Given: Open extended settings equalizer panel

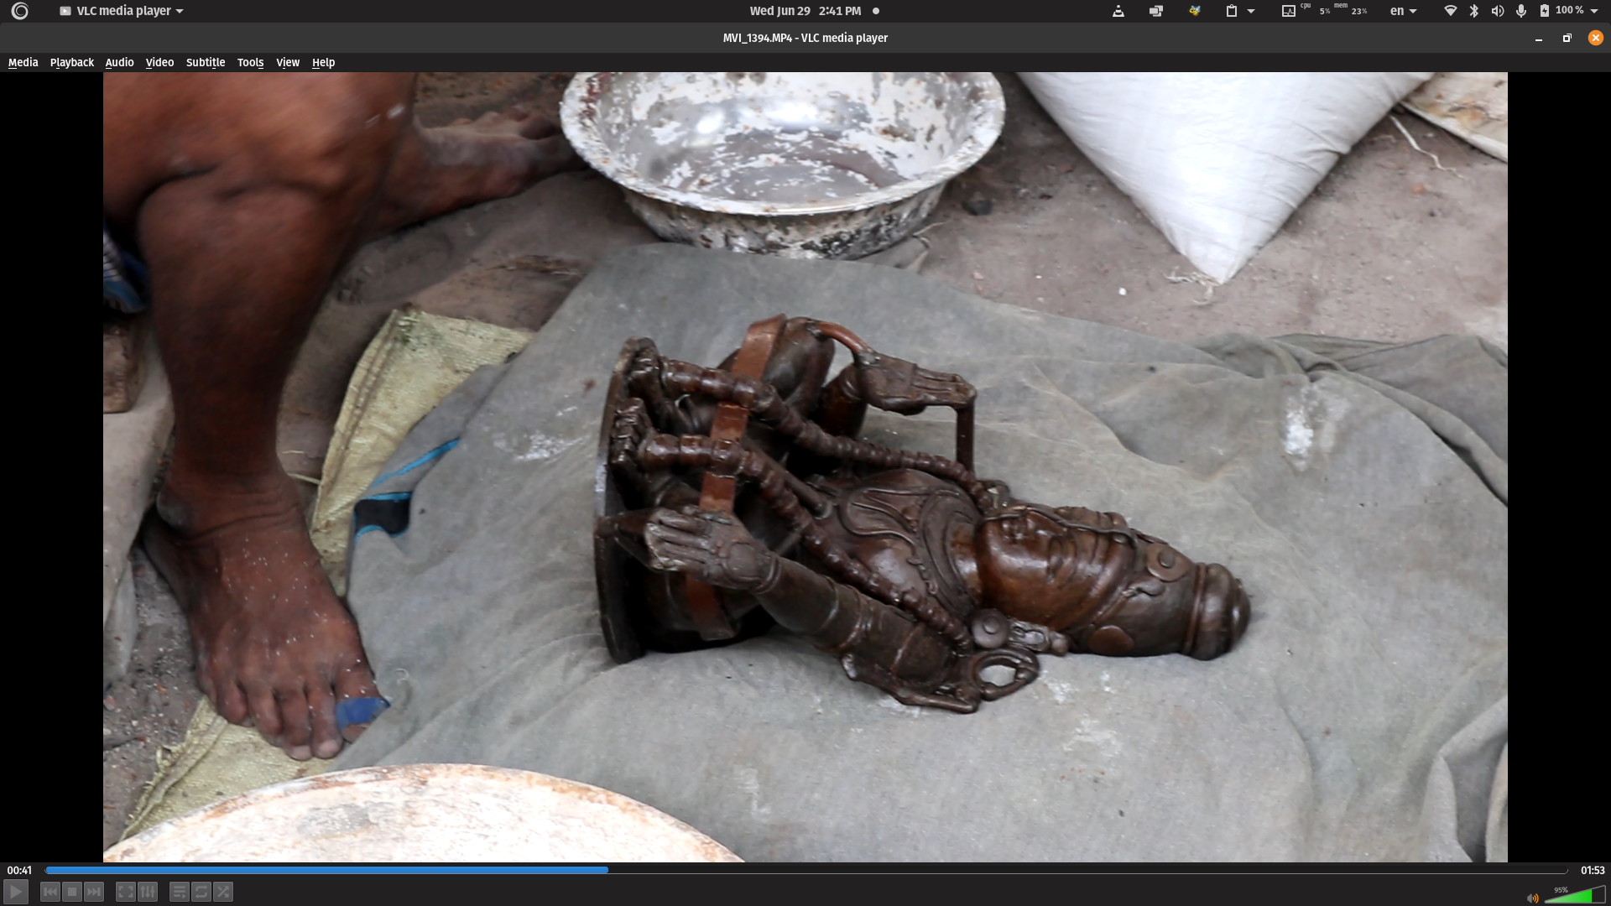Looking at the screenshot, I should [148, 892].
